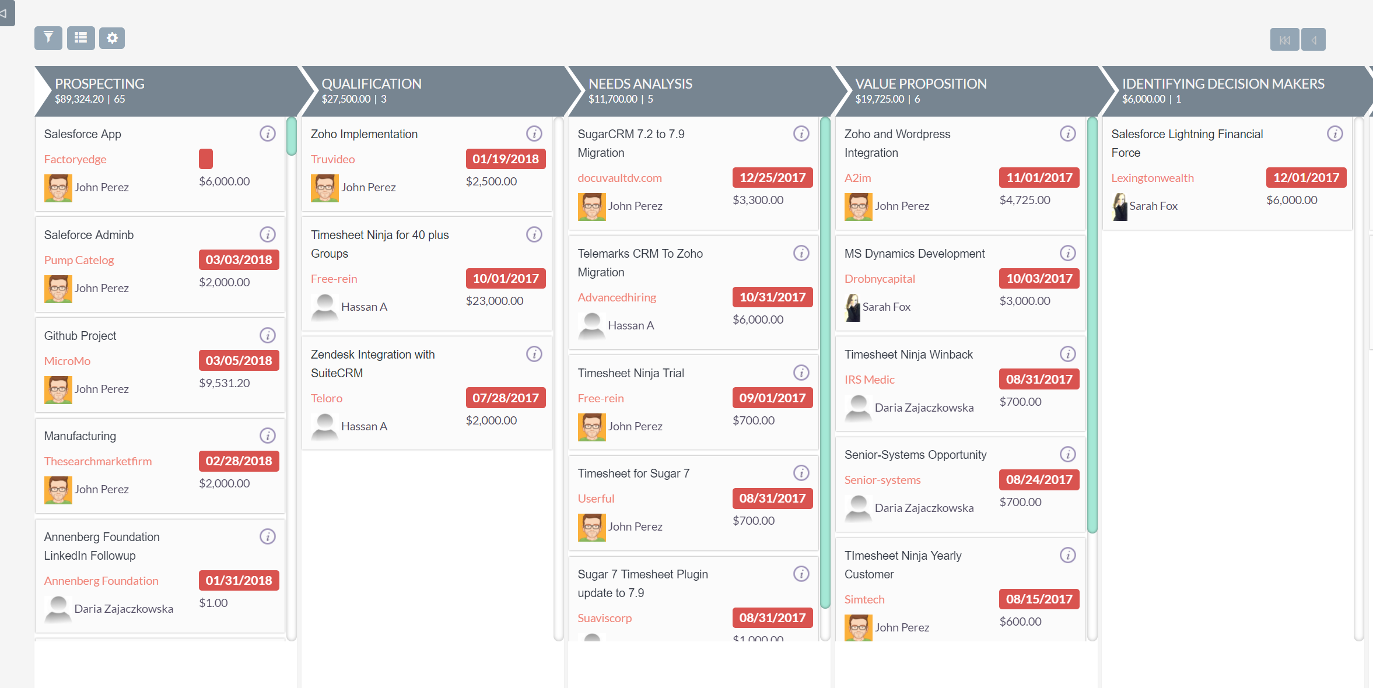This screenshot has height=688, width=1373.
Task: Show info for Timesheet Ninja Winback card
Action: (1068, 354)
